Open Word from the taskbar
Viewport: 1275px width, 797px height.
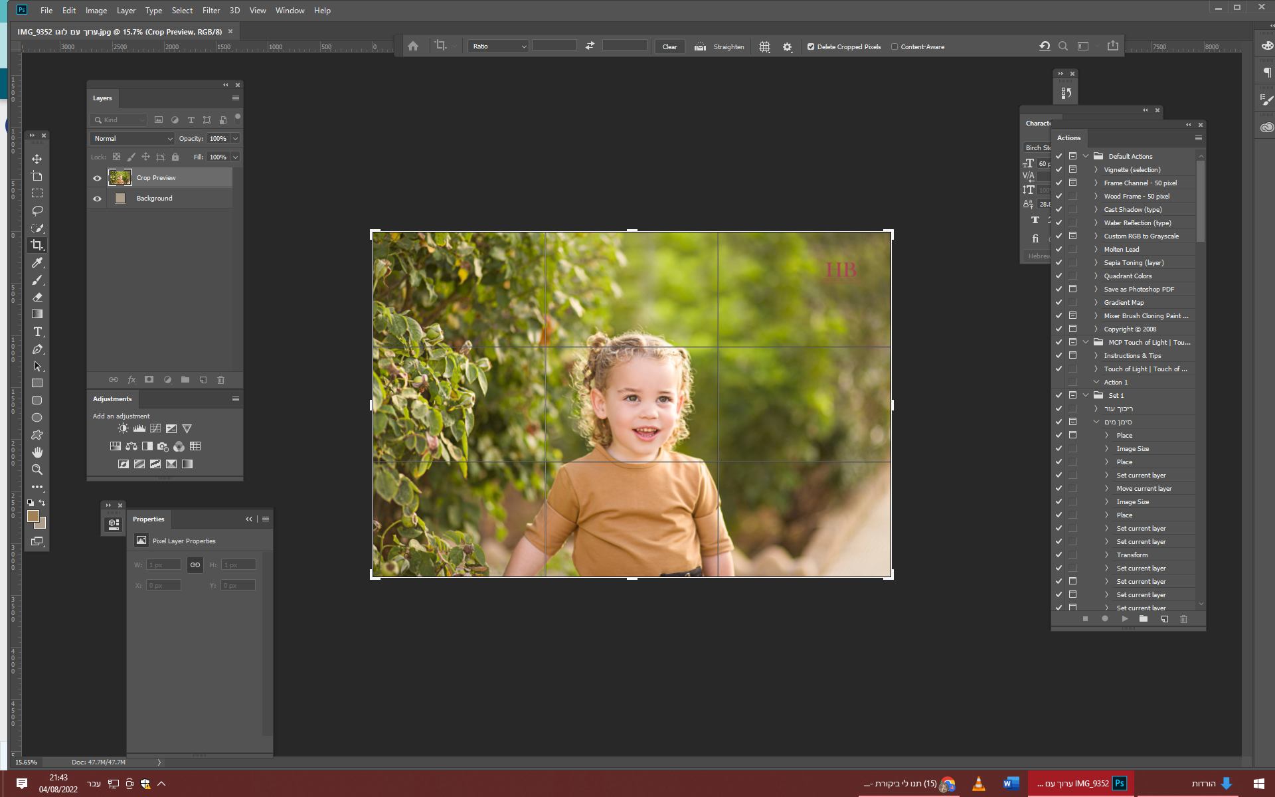pyautogui.click(x=1011, y=784)
